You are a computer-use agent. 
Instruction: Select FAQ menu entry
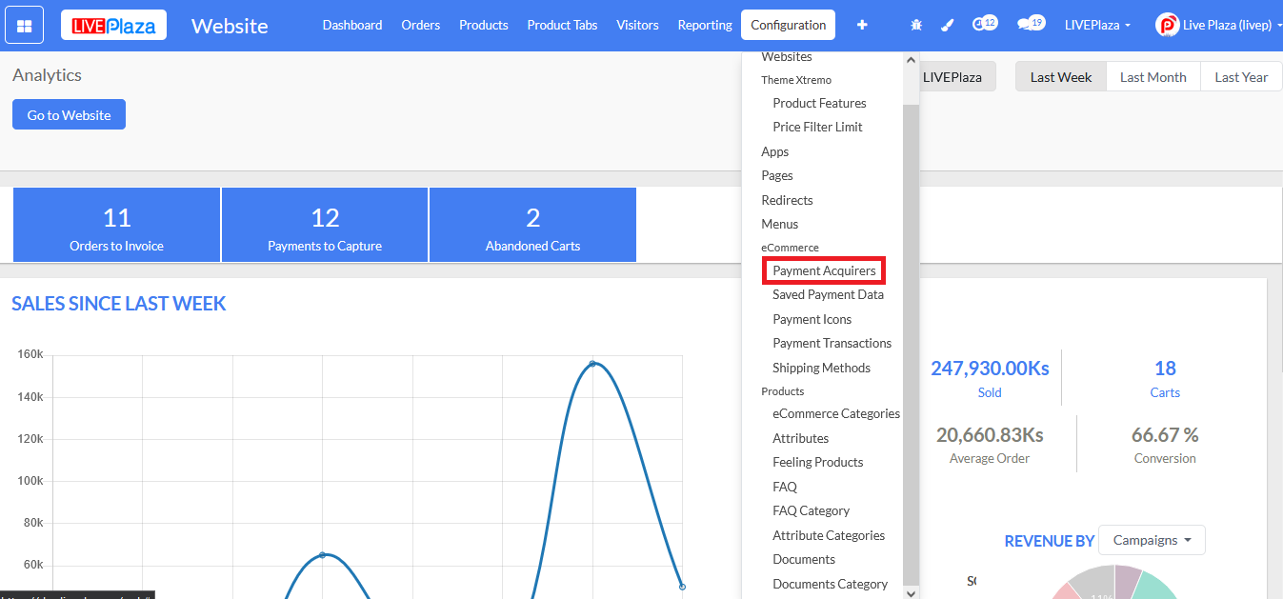click(x=784, y=487)
